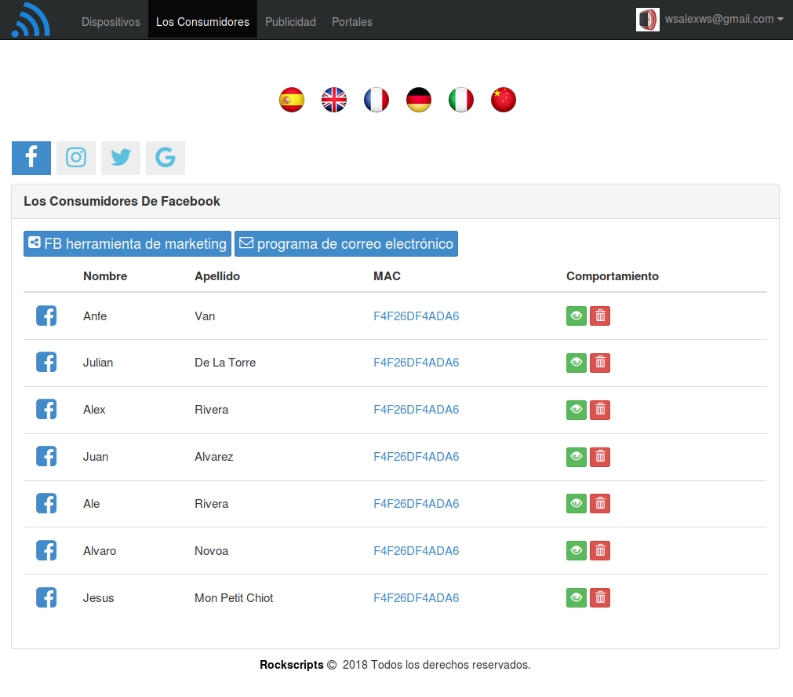View behavior of Ale Rivera

click(x=577, y=504)
